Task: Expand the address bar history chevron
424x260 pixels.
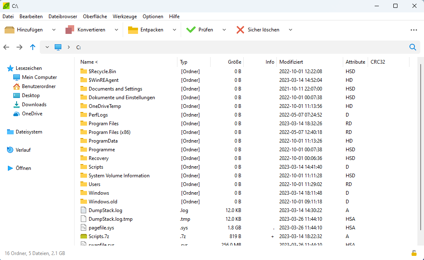Action: click(x=47, y=47)
